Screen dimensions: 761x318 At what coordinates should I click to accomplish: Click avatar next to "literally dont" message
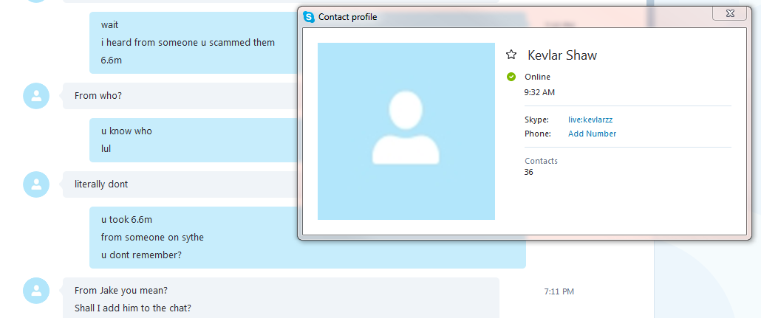click(36, 184)
